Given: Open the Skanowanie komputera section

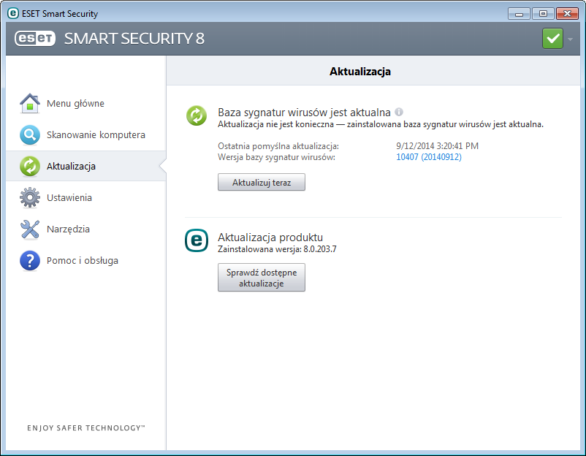Looking at the screenshot, I should coord(86,134).
